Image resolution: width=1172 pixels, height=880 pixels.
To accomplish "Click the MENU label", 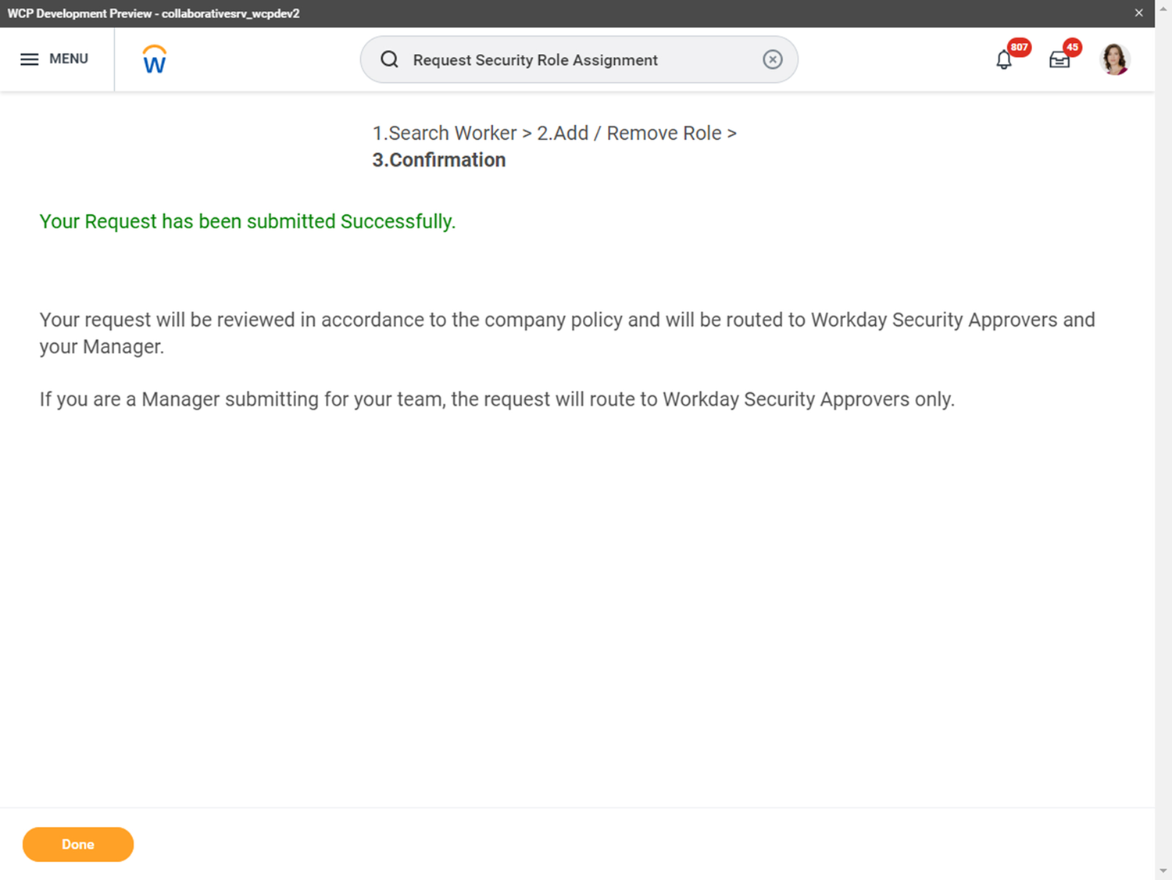I will click(x=69, y=59).
